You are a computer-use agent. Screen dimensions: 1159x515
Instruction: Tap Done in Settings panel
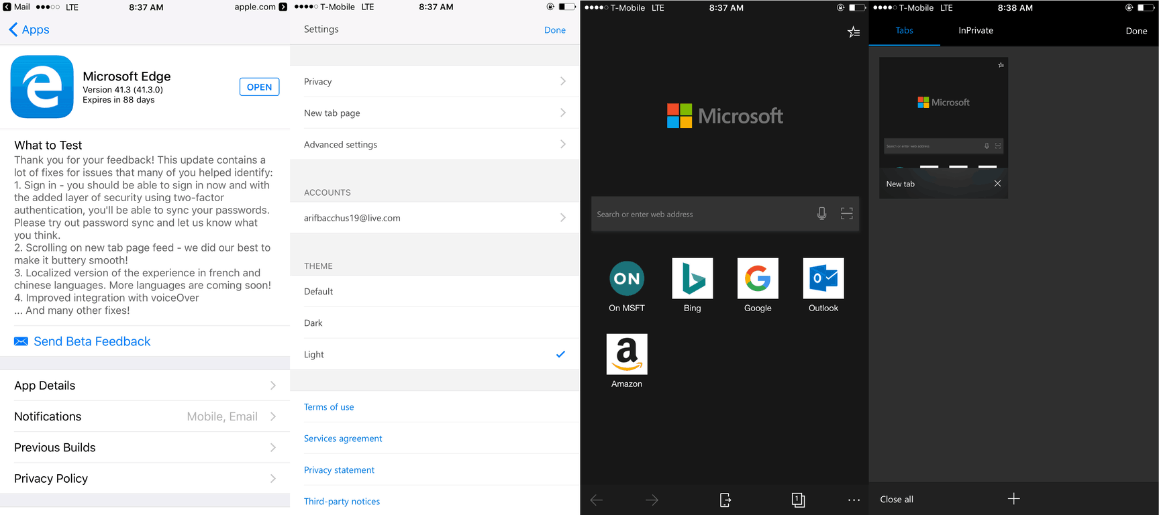(555, 30)
